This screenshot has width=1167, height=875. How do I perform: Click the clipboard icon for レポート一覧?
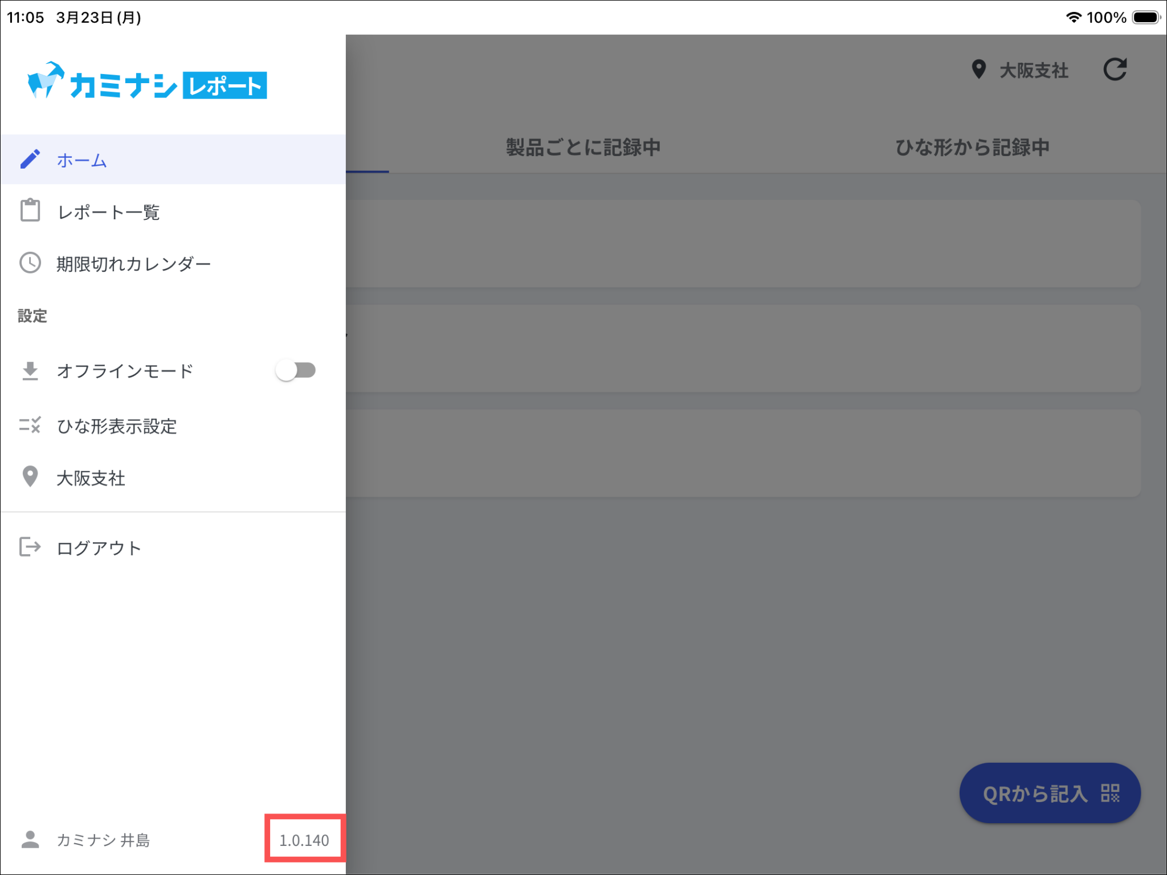tap(30, 211)
